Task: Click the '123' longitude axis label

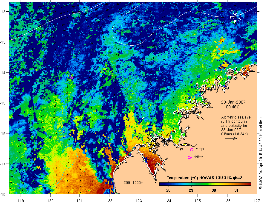Action: point(139,201)
